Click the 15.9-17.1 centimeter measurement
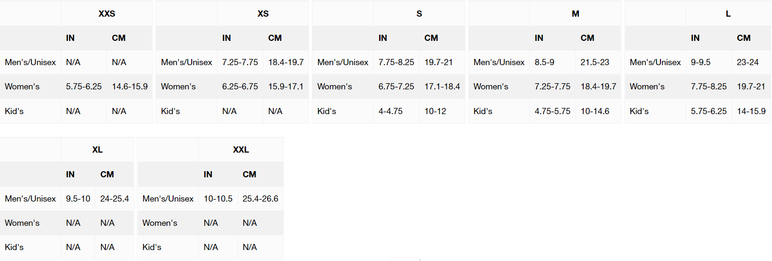The image size is (772, 261). coord(286,87)
